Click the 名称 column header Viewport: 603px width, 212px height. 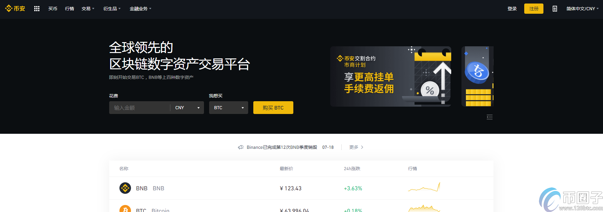click(124, 169)
